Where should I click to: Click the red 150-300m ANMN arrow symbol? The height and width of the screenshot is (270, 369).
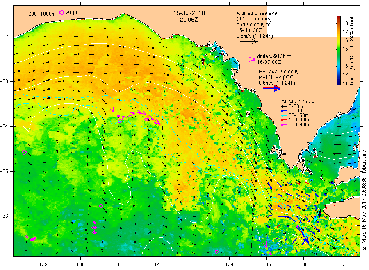(284, 120)
